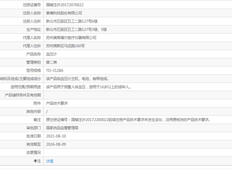The height and width of the screenshot is (170, 232).
Task: Click the 审批部门 field label
Action: (x=33, y=128)
